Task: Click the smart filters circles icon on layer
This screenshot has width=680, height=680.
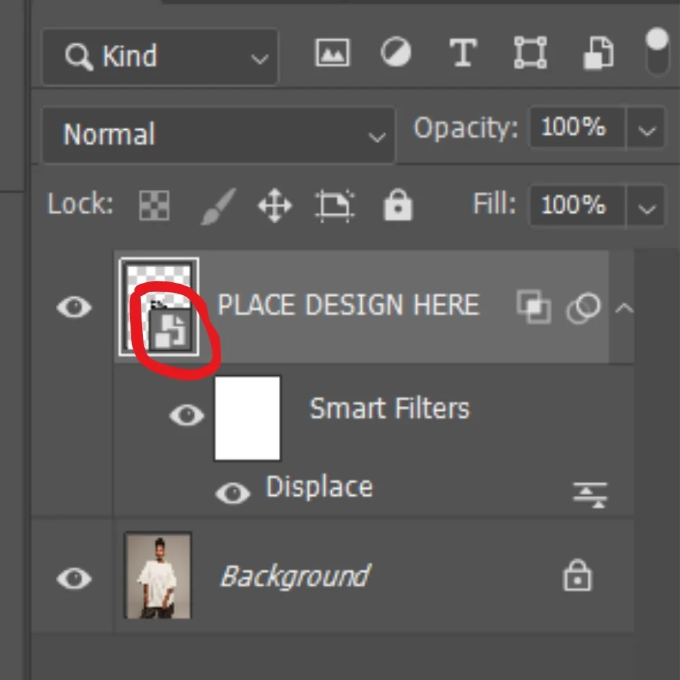Action: pyautogui.click(x=583, y=308)
